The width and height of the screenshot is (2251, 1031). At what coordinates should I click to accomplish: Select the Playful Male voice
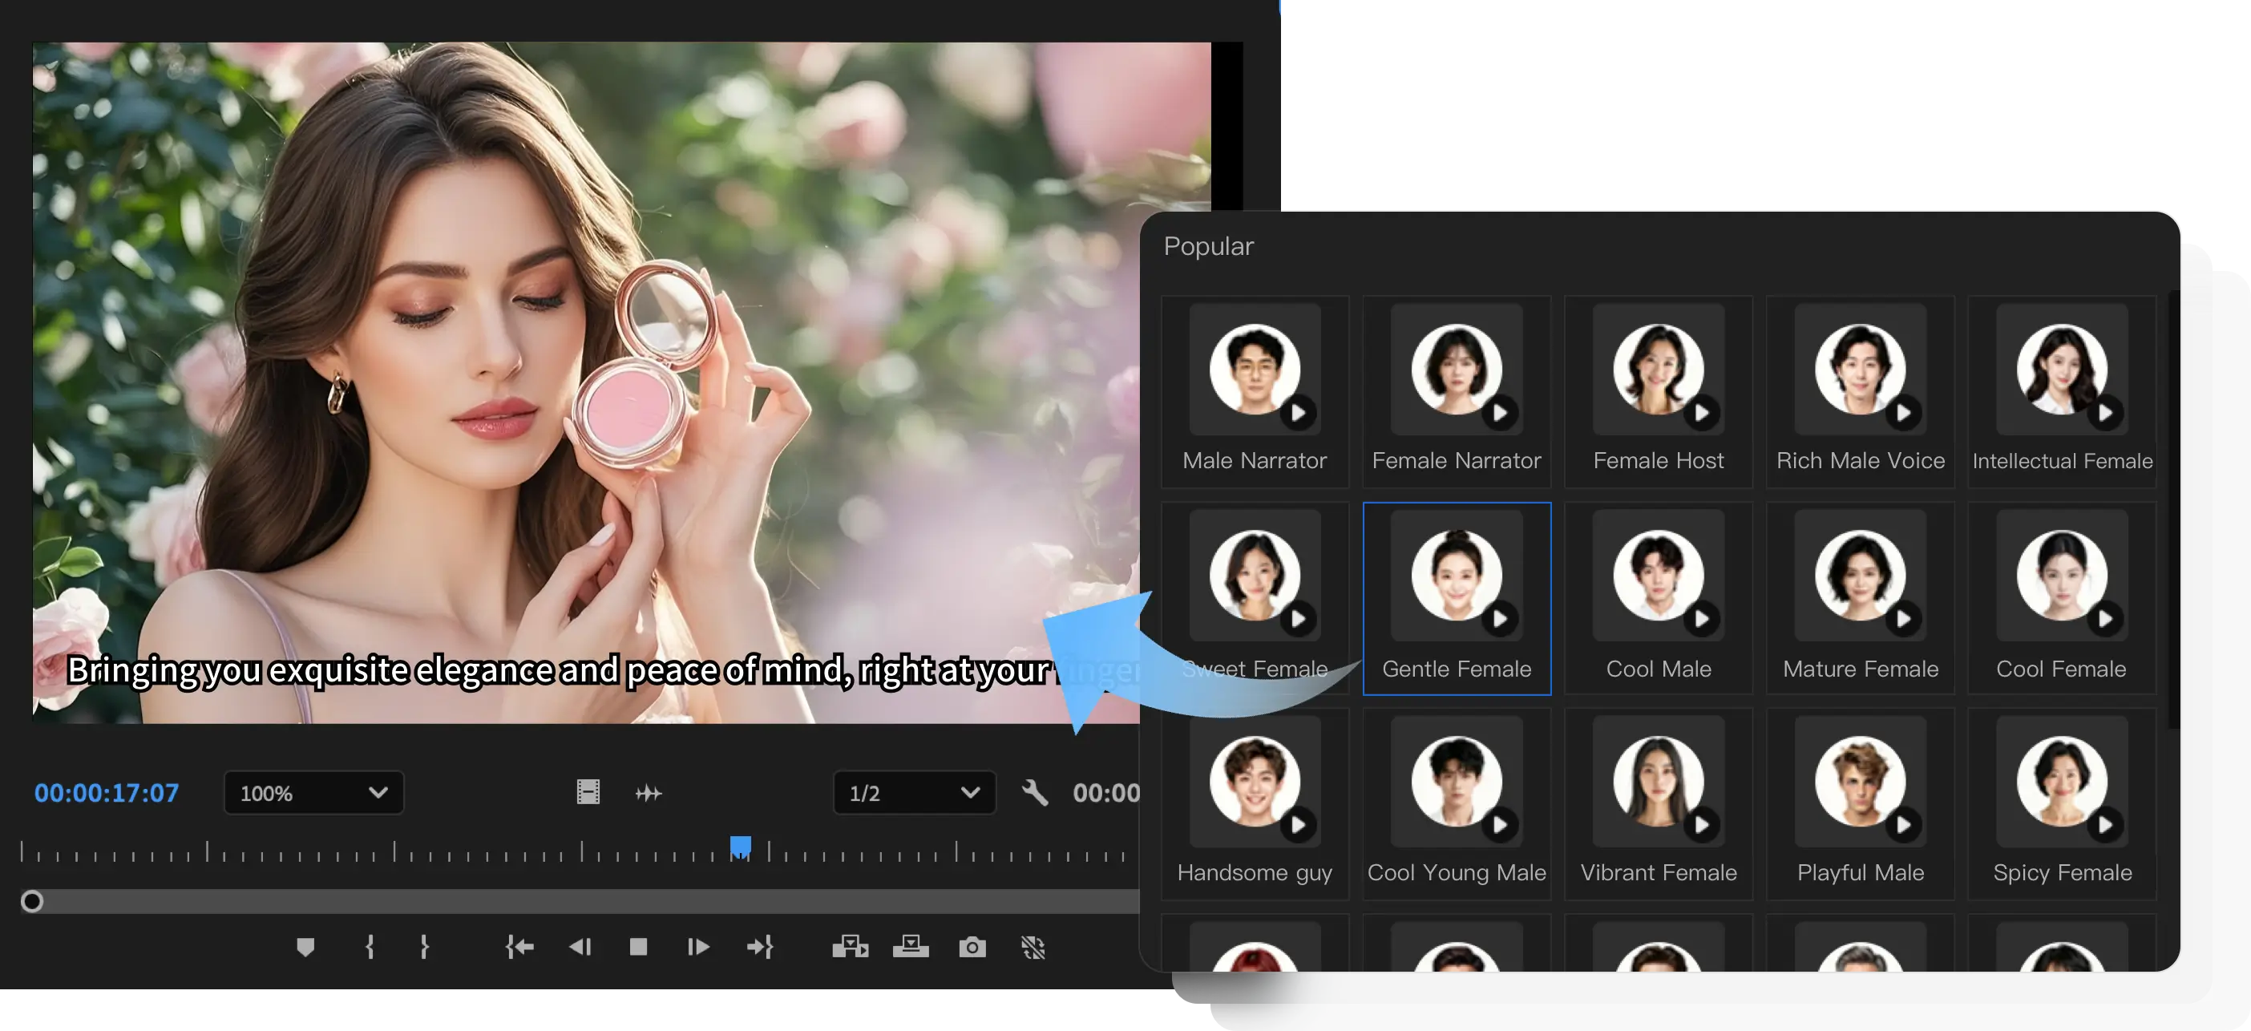coord(1860,803)
